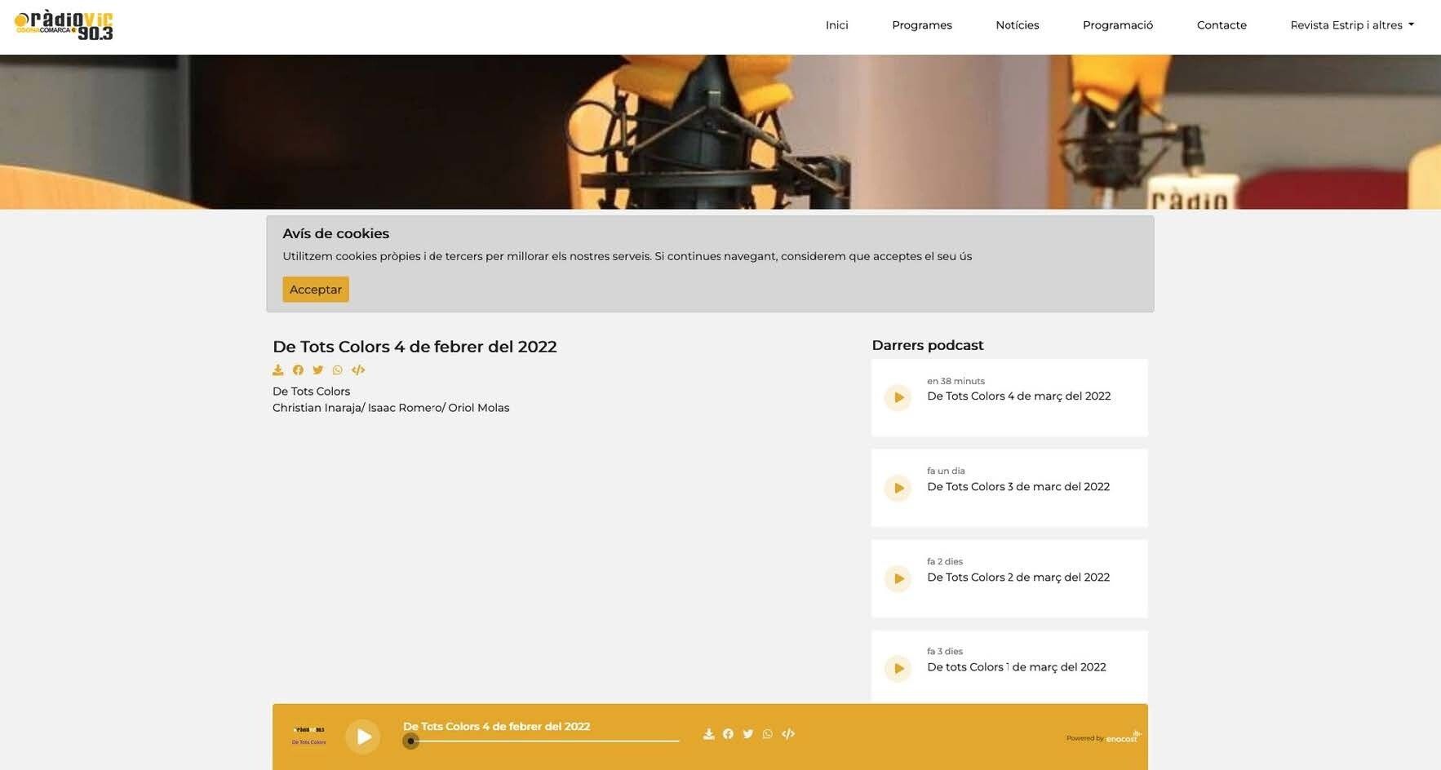
Task: Play De Tots Colors 4 de març podcast
Action: point(898,398)
